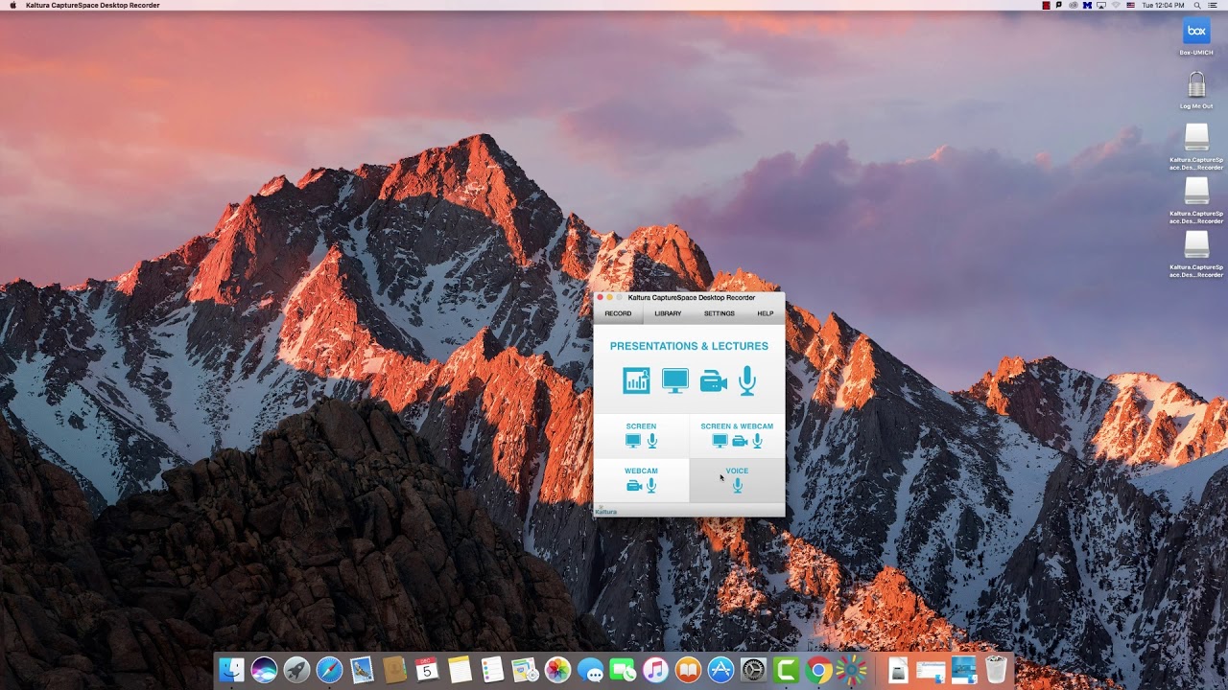Click the colorful CaptureSpace burst icon in Dock
This screenshot has width=1228, height=690.
pyautogui.click(x=852, y=670)
